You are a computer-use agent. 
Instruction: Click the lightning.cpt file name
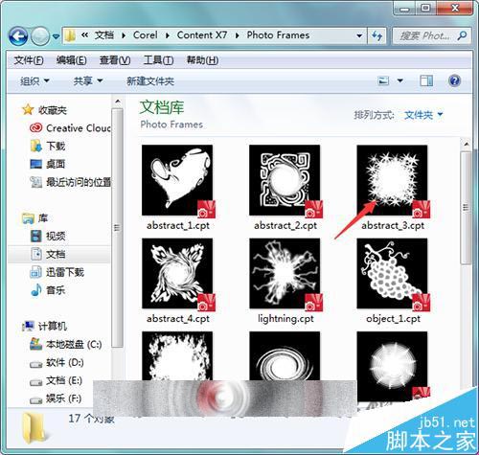[x=285, y=319]
